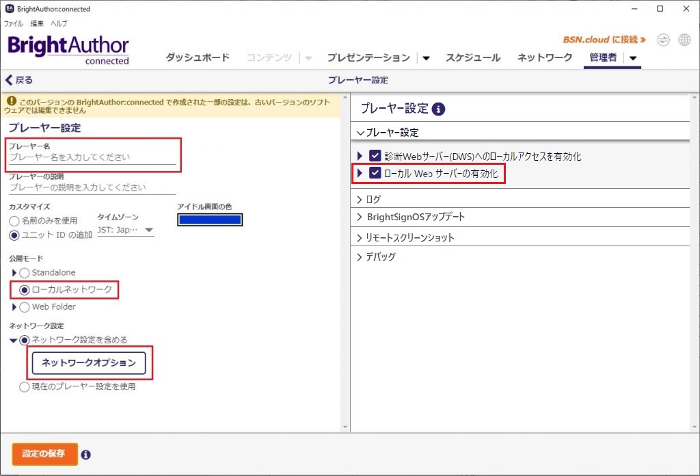The height and width of the screenshot is (476, 700).
Task: Select ローカルネットワーク publish mode
Action: pos(25,290)
